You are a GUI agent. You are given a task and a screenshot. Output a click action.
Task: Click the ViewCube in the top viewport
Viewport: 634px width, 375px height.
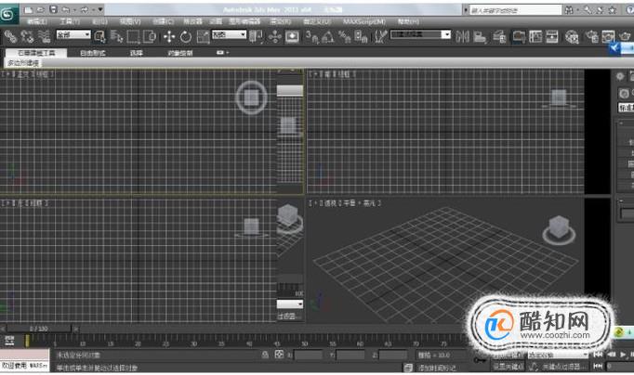pyautogui.click(x=251, y=97)
